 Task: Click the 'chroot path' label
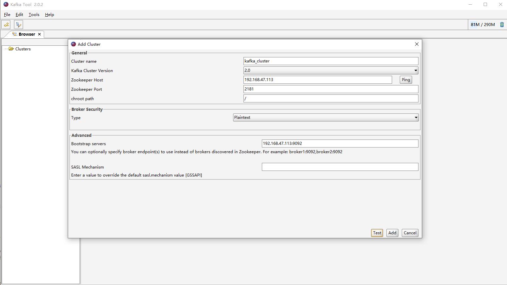(82, 99)
